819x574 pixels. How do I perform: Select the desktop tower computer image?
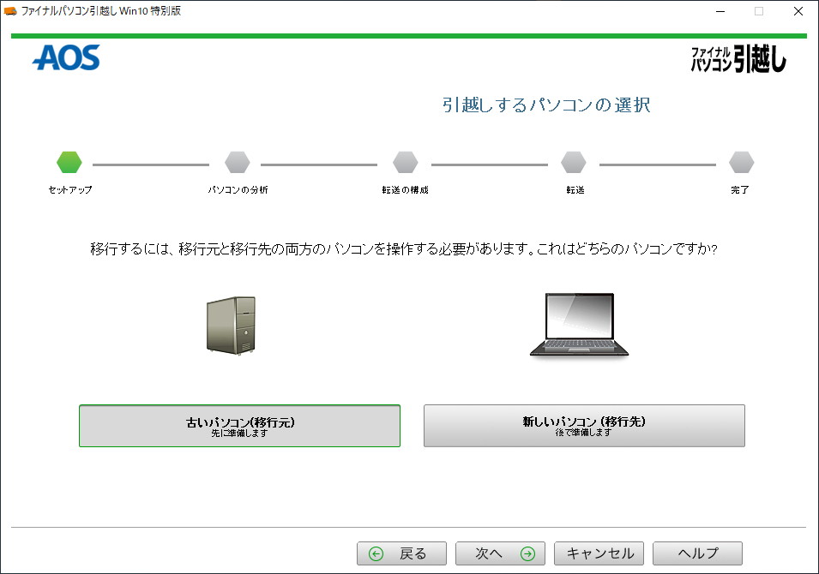click(x=231, y=326)
